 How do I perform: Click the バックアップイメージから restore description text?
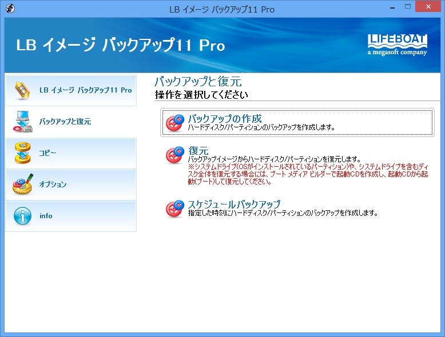(274, 159)
